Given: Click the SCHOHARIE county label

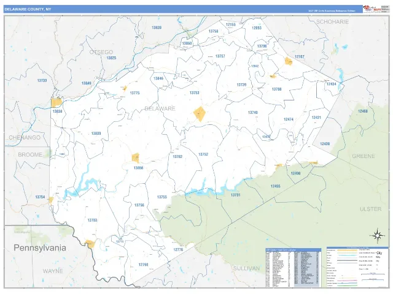Looking at the screenshot, I should pos(332,22).
